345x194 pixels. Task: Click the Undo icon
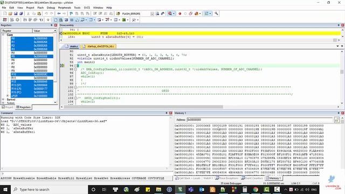click(x=46, y=13)
